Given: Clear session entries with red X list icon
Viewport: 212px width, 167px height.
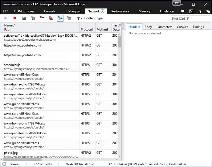Looking at the screenshot, I should 69,18.
